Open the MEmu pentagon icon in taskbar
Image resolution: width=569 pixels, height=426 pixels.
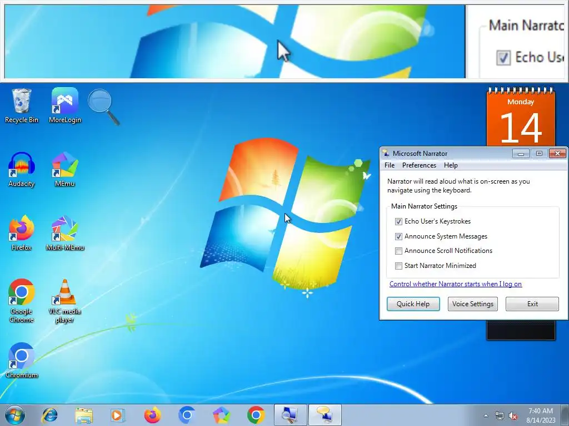[x=221, y=415]
